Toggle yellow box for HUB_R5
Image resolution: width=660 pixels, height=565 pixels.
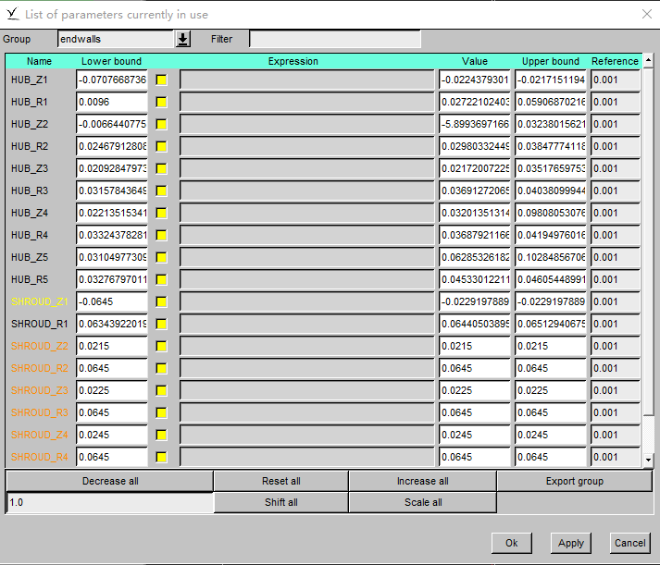pyautogui.click(x=161, y=279)
